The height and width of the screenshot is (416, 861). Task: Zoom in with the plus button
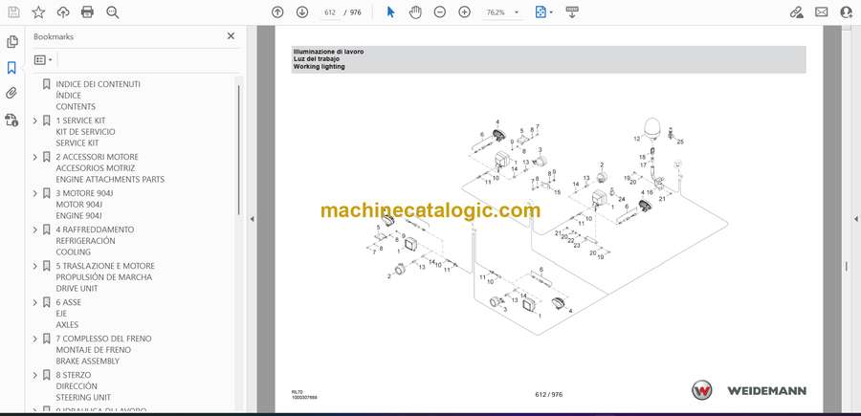[465, 12]
